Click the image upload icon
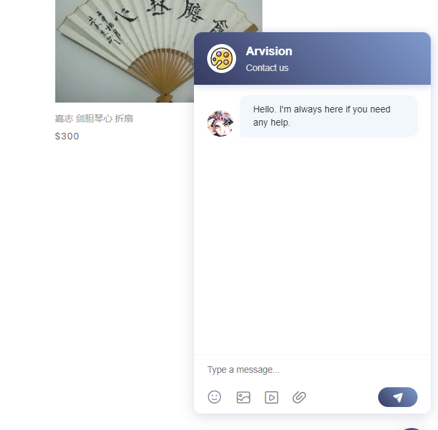438x430 pixels. [243, 397]
